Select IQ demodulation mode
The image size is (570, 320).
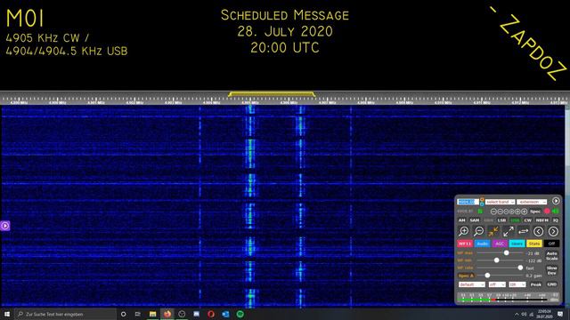tap(555, 220)
